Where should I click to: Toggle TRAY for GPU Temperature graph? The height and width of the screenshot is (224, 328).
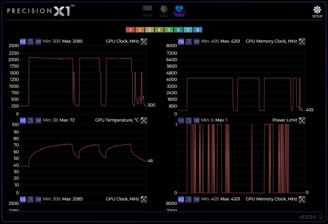(38, 120)
